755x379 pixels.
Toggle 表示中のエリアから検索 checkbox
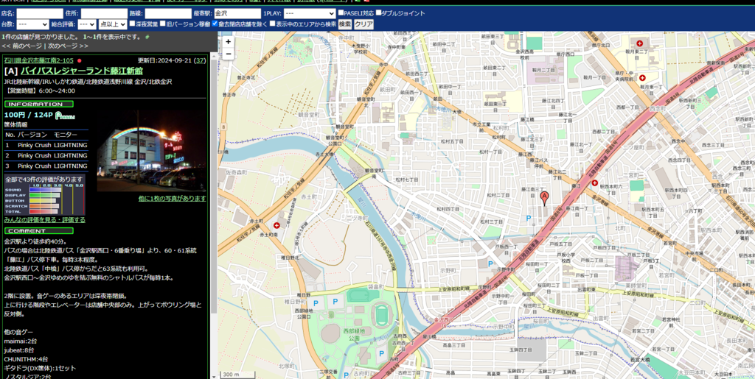(273, 23)
